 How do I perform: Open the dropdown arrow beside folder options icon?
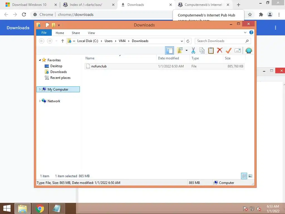[x=186, y=50]
